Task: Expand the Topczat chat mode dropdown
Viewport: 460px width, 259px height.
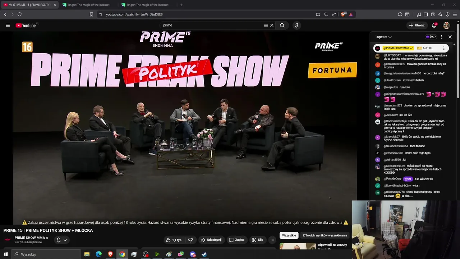Action: pyautogui.click(x=383, y=37)
